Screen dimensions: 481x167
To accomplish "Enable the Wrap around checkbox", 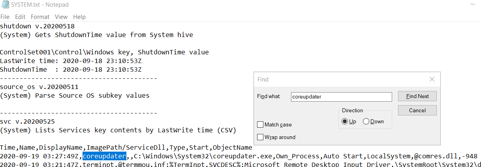I will coord(260,137).
